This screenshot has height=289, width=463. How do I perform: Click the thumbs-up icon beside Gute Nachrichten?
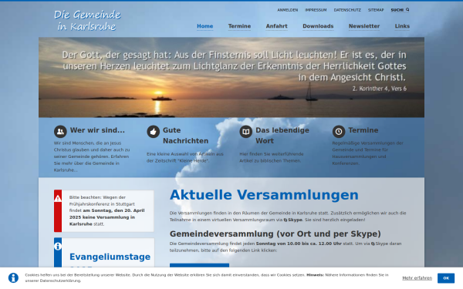coord(154,132)
